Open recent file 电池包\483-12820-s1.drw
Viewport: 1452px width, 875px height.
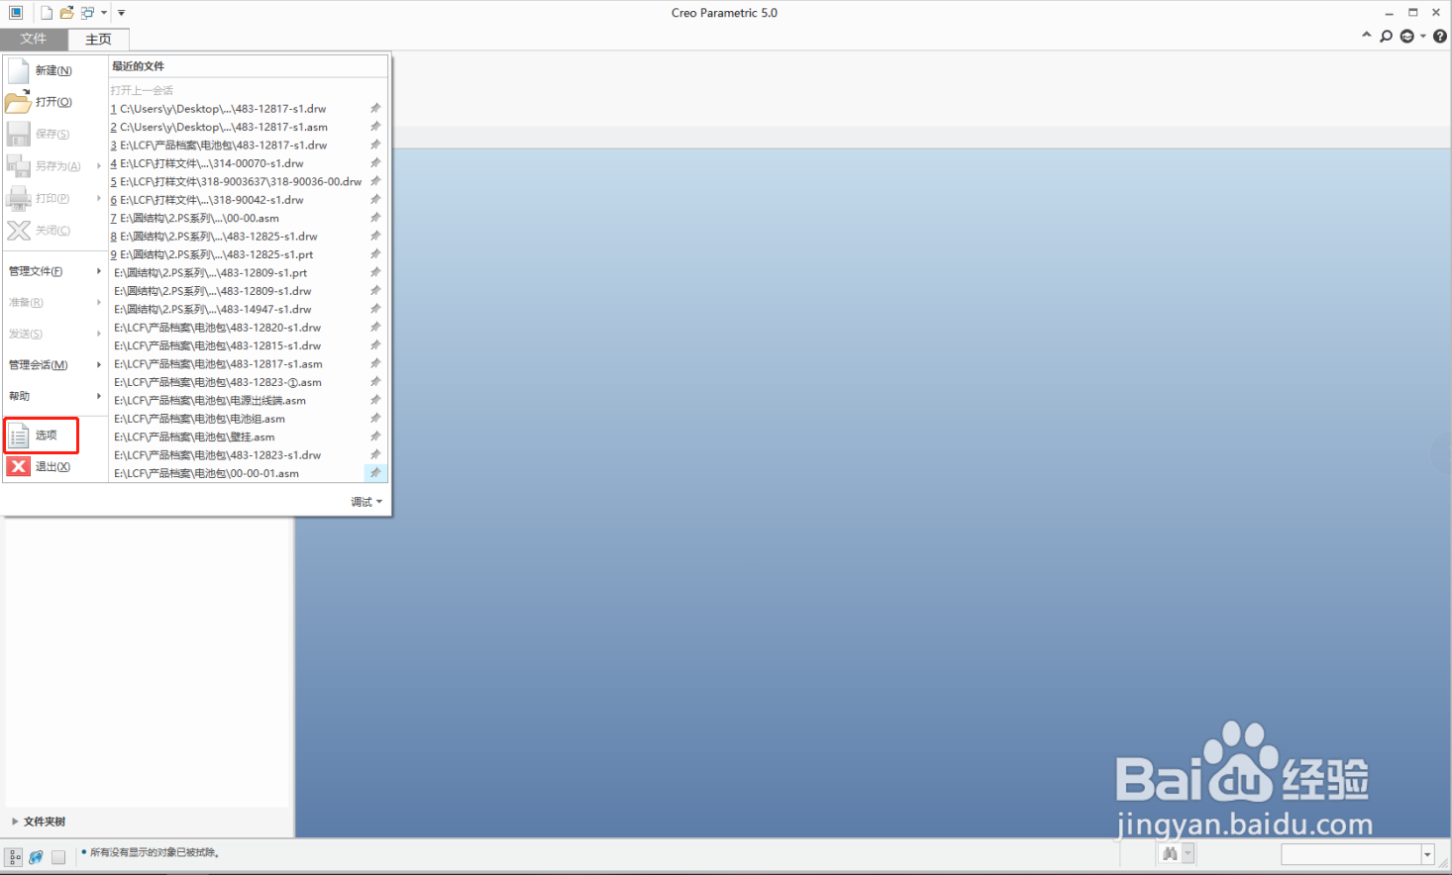tap(218, 328)
